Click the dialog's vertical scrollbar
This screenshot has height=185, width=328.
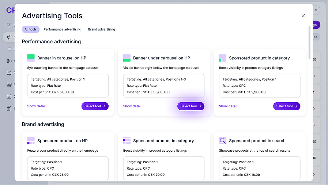310,41
